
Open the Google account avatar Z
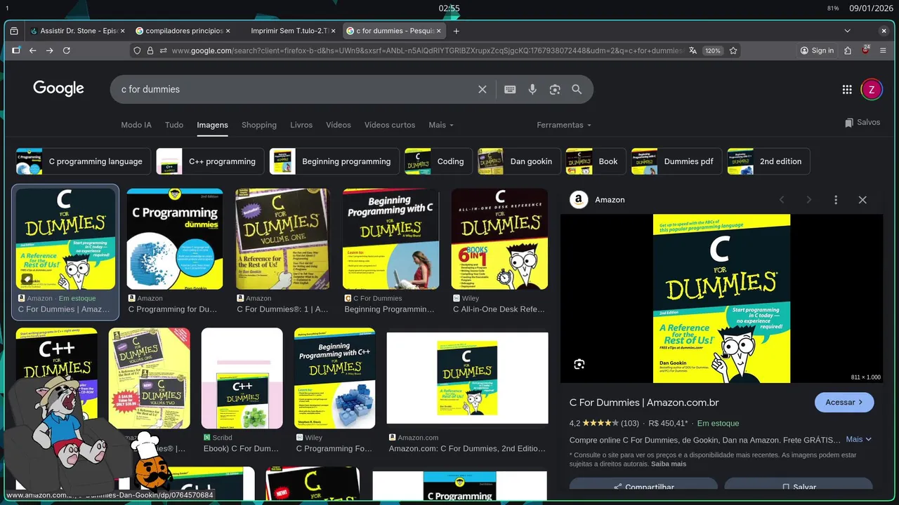[x=872, y=89]
